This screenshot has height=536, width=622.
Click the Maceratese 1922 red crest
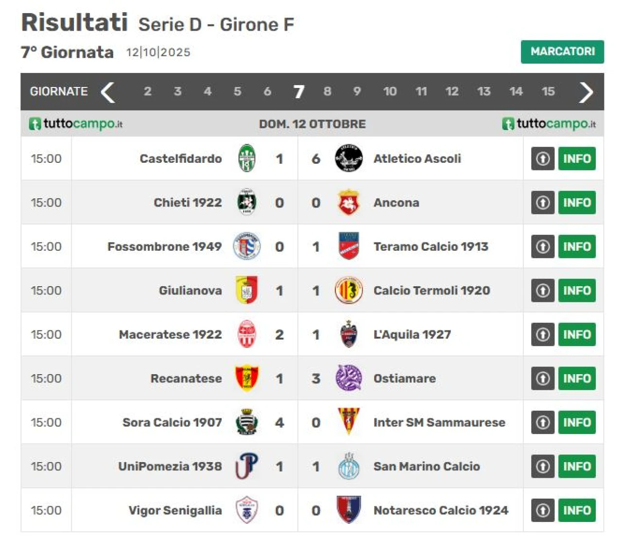[x=247, y=334]
